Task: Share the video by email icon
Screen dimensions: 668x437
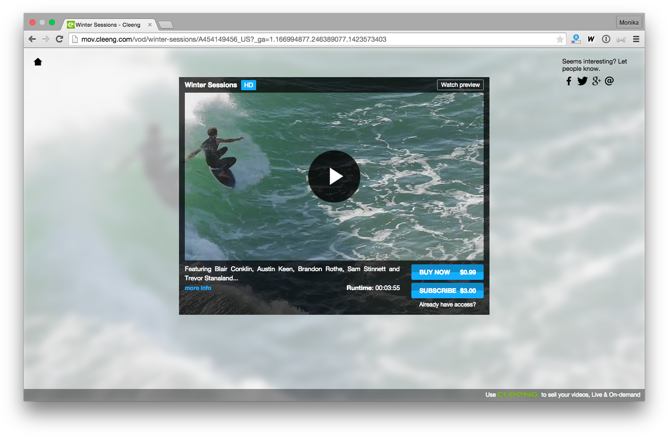Action: click(609, 81)
